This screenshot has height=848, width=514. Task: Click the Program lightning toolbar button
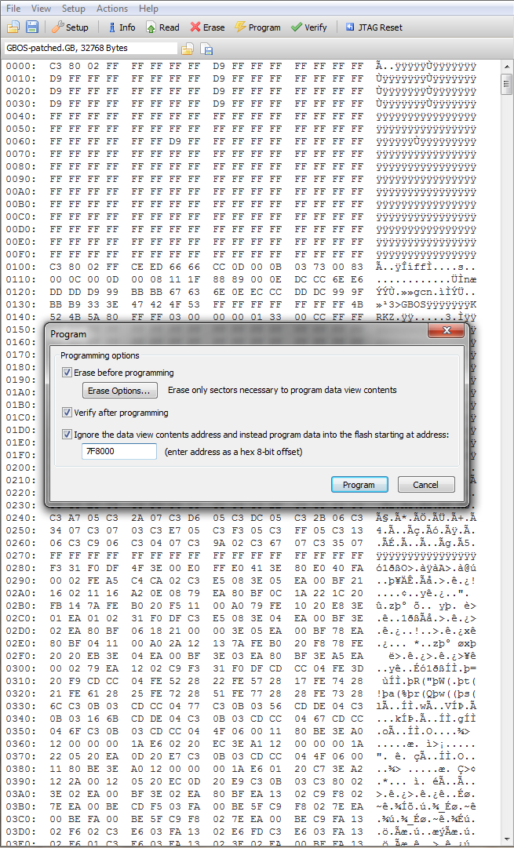pyautogui.click(x=257, y=27)
